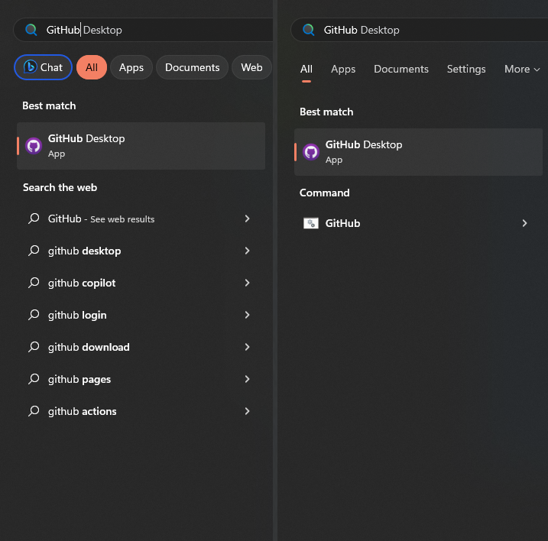This screenshot has height=541, width=548.
Task: Expand chevron for 'github actions' suggestion
Action: (247, 411)
